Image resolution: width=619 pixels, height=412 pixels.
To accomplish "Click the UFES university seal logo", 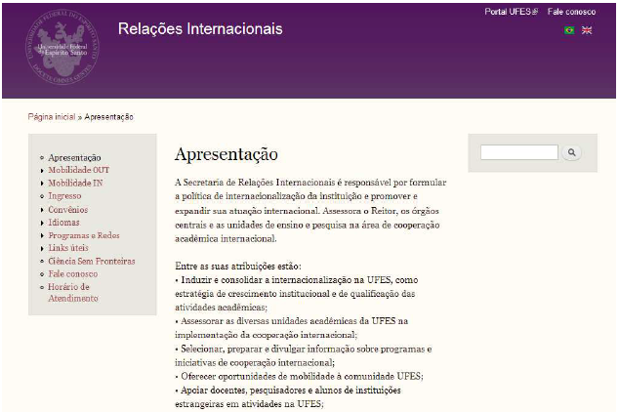I will tap(62, 47).
